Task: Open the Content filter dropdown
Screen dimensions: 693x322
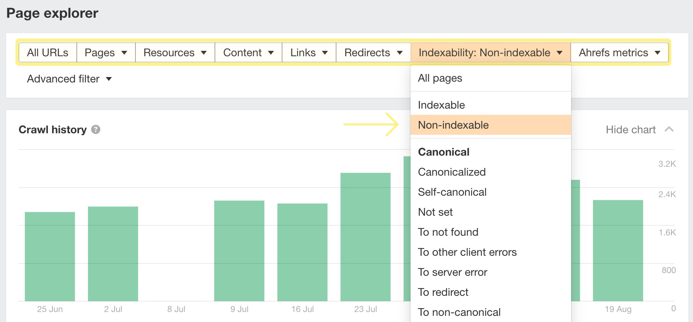Action: pyautogui.click(x=248, y=52)
